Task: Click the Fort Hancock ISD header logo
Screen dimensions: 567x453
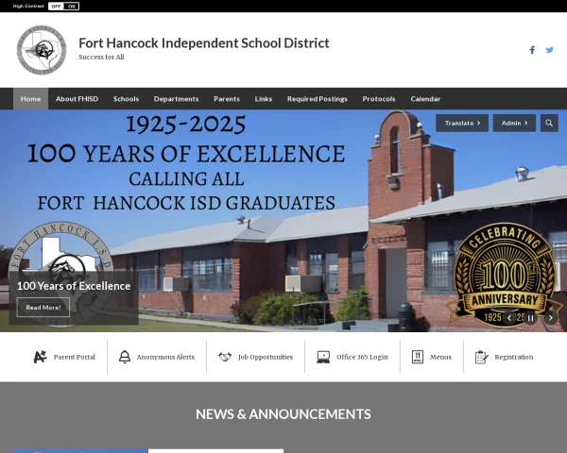Action: pyautogui.click(x=42, y=50)
